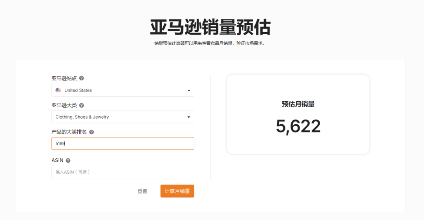Click the 亚马逊销量预估 page title
Image resolution: width=424 pixels, height=220 pixels.
pos(210,27)
